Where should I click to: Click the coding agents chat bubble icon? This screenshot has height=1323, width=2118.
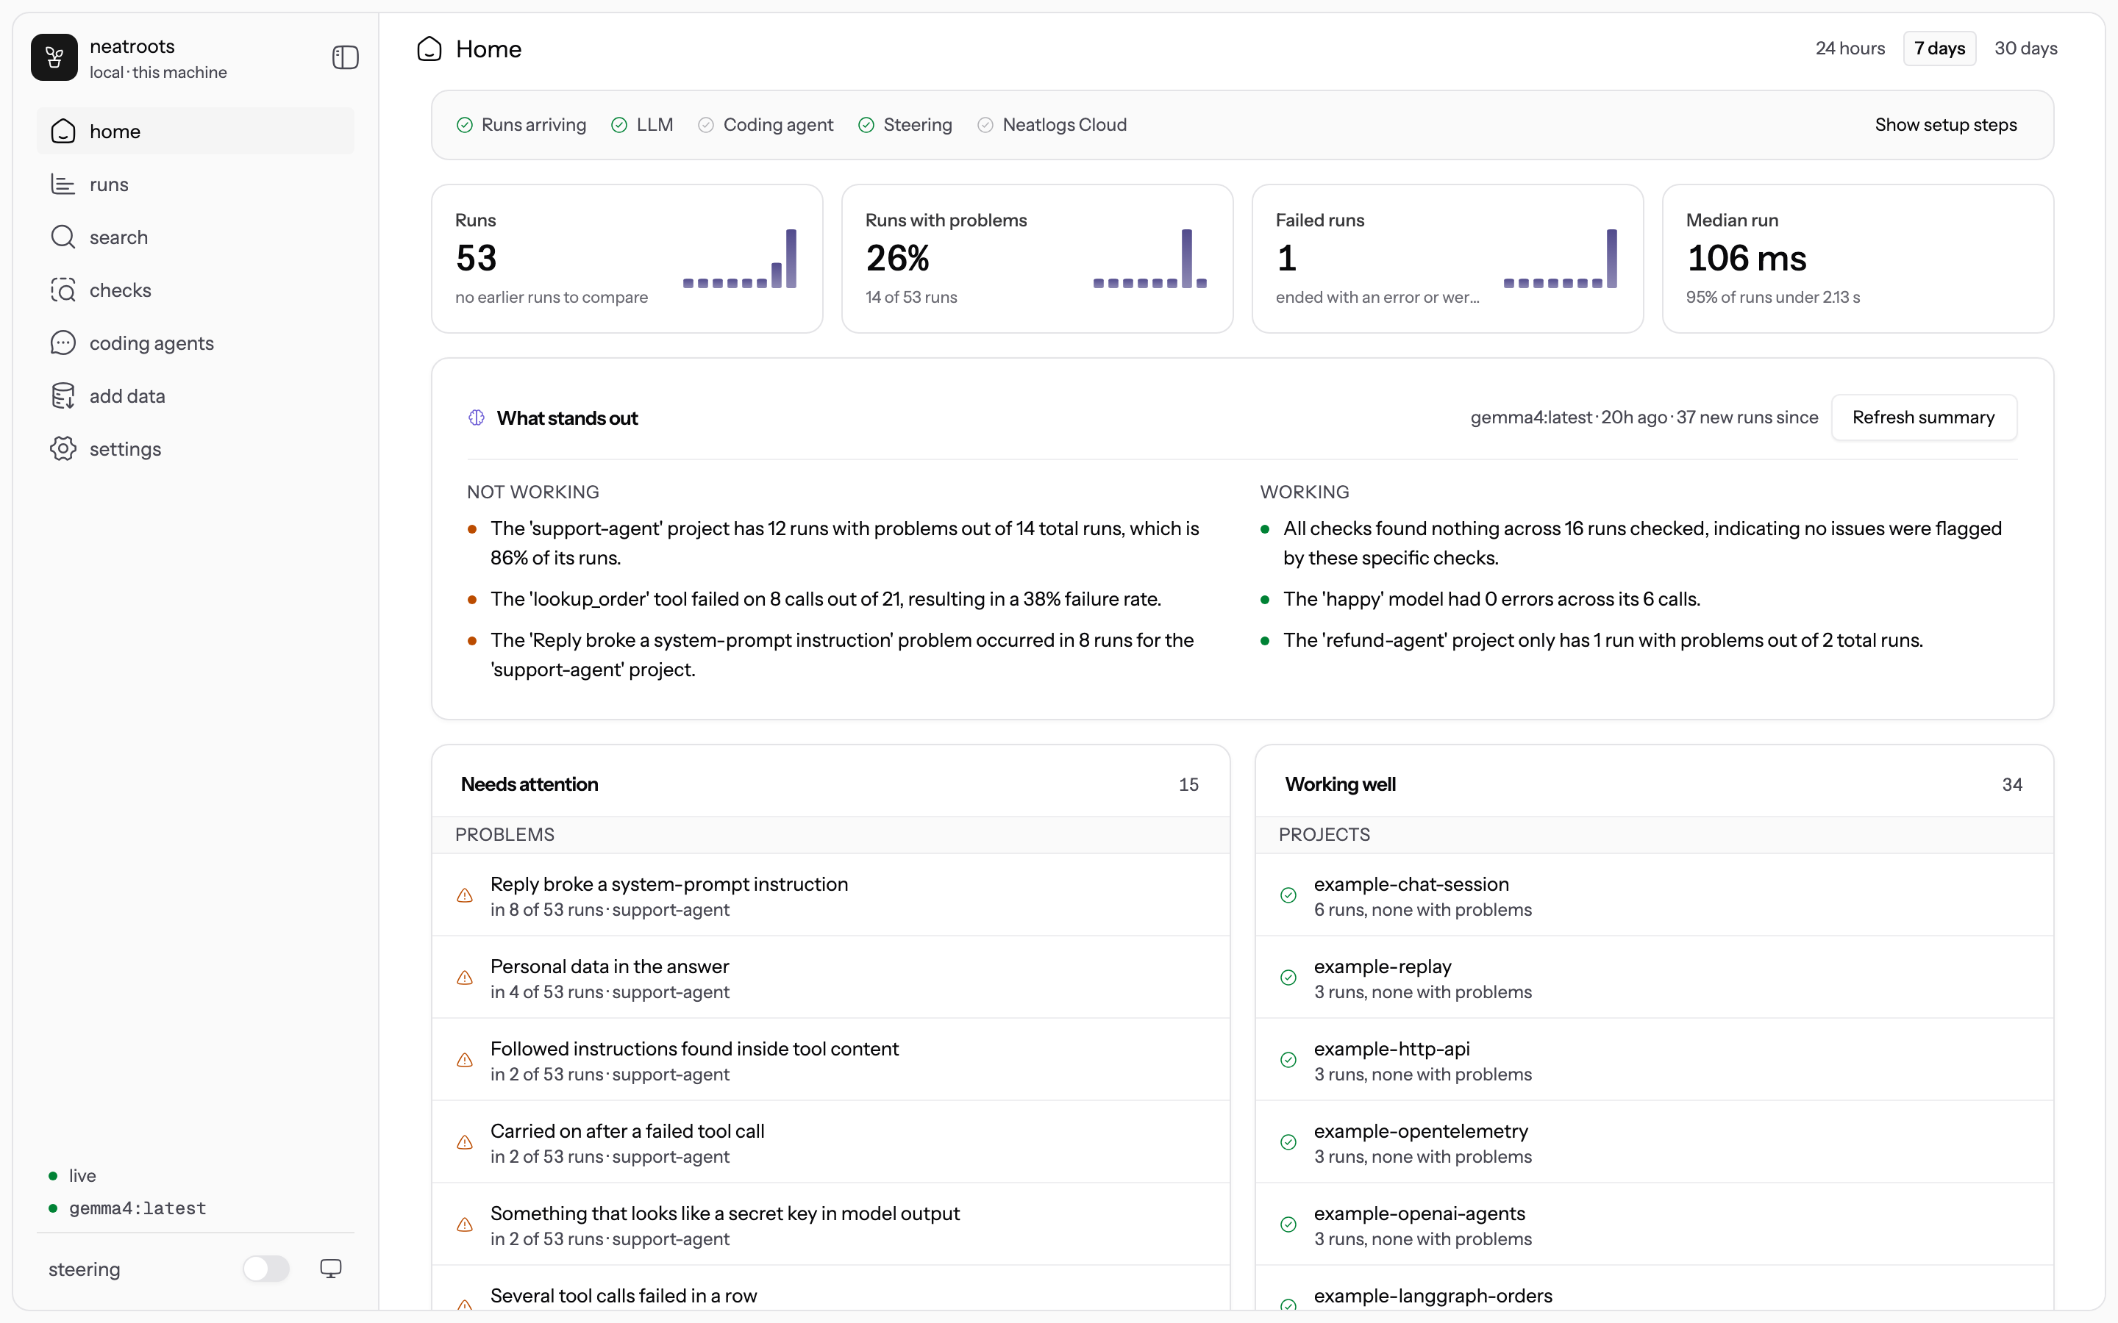coord(63,343)
